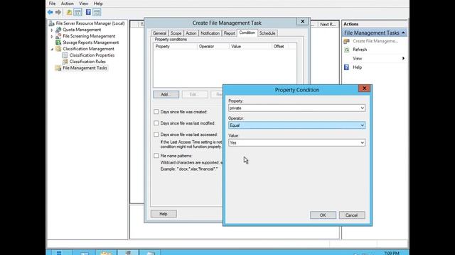Open the File menu

[52, 4]
